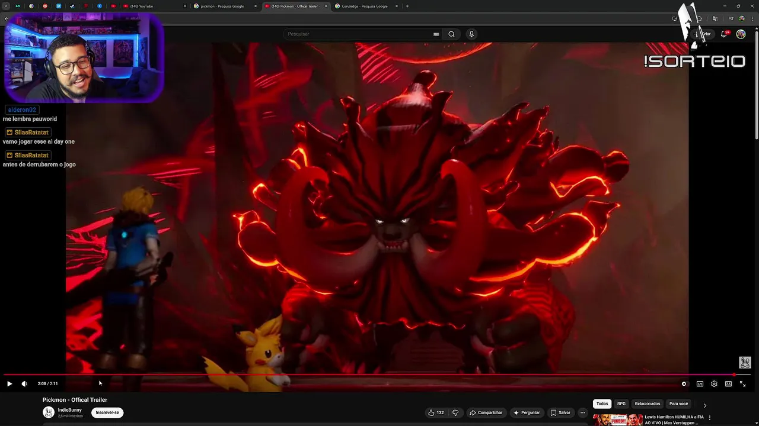Screen dimensions: 759x426
Task: Open the pinned Steam tab
Action: coord(72,6)
